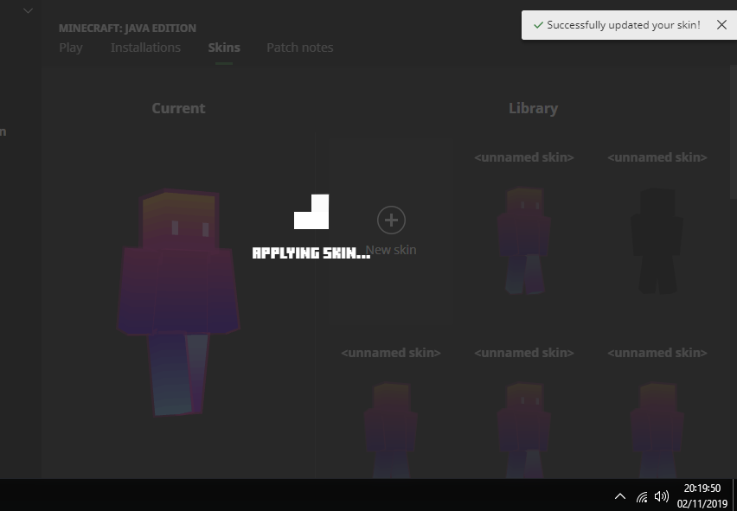
Task: Click the New skin plus icon
Action: pos(391,220)
